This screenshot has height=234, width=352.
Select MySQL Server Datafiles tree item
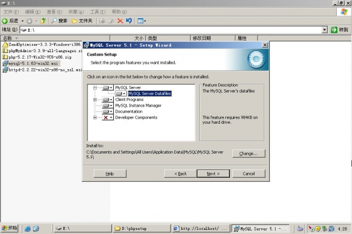[x=150, y=94]
